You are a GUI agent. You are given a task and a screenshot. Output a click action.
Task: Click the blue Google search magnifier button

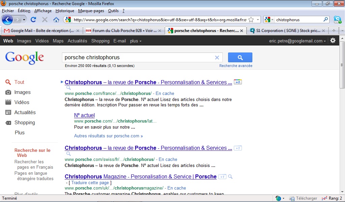[x=240, y=58]
